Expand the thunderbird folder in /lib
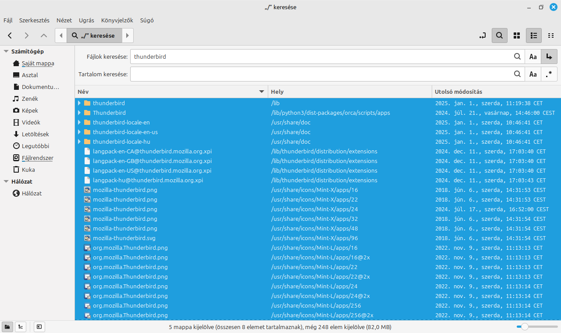This screenshot has width=561, height=333. (x=79, y=103)
